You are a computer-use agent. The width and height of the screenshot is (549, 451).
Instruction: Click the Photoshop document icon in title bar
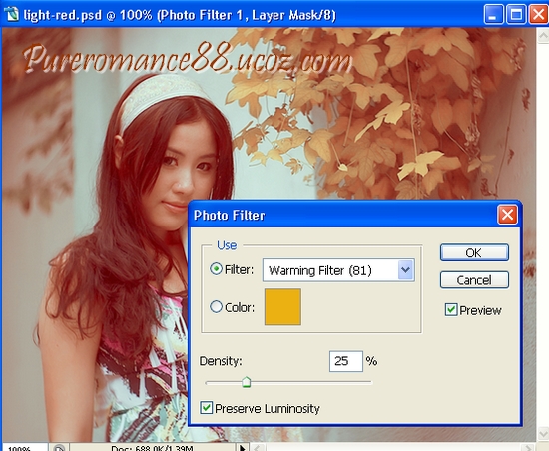(12, 14)
